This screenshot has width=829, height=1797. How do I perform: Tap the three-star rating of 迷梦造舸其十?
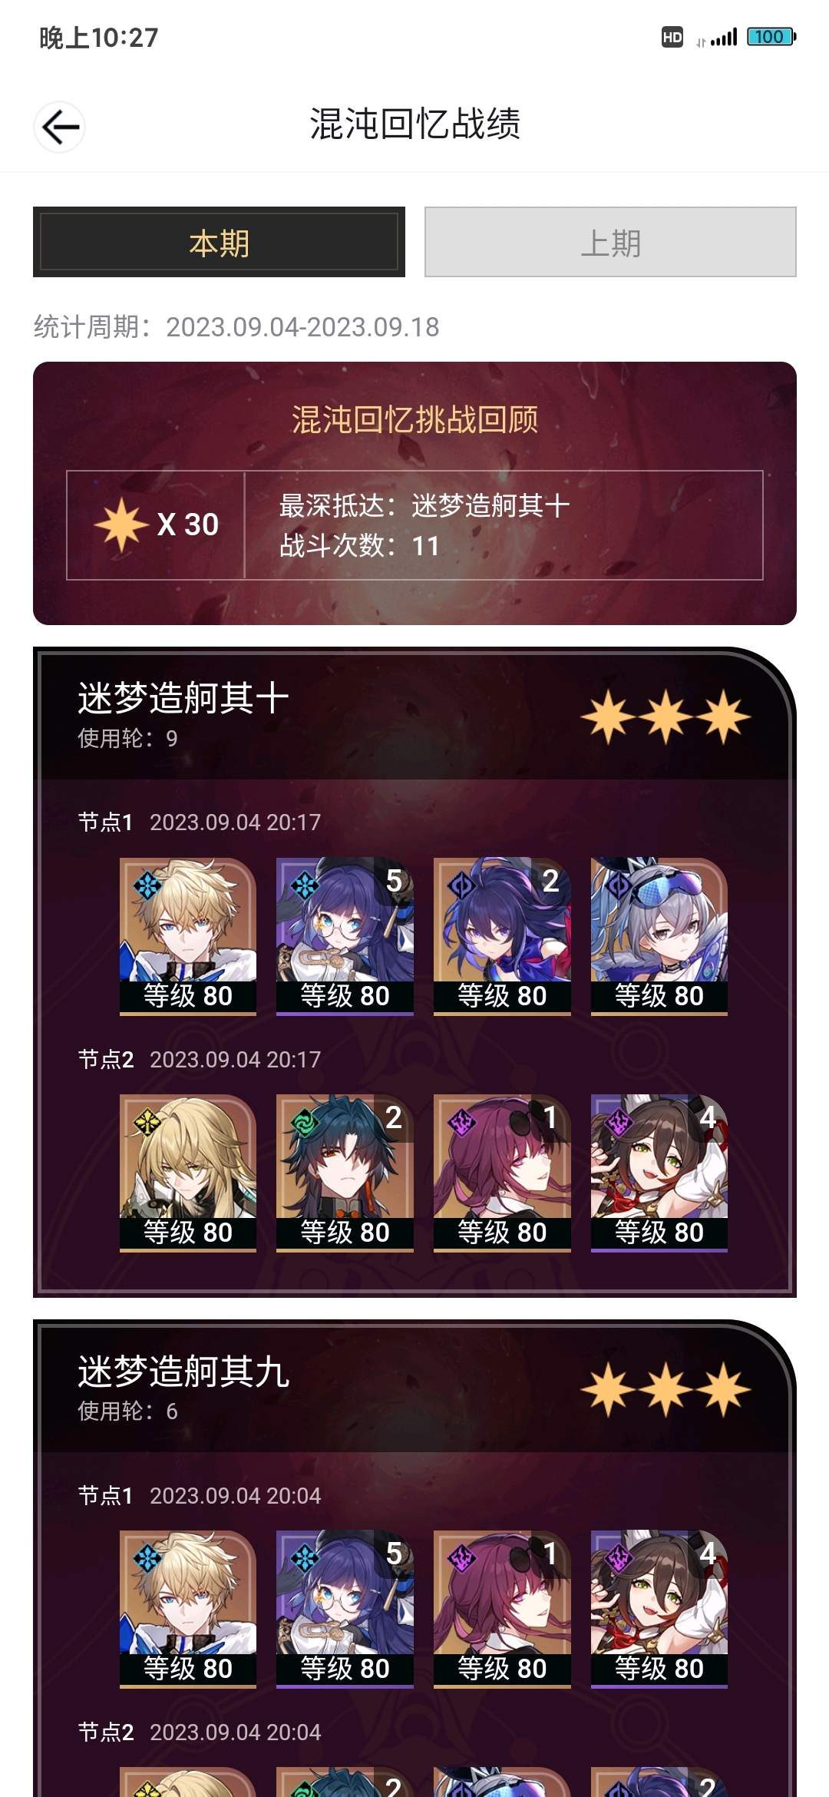pyautogui.click(x=666, y=717)
